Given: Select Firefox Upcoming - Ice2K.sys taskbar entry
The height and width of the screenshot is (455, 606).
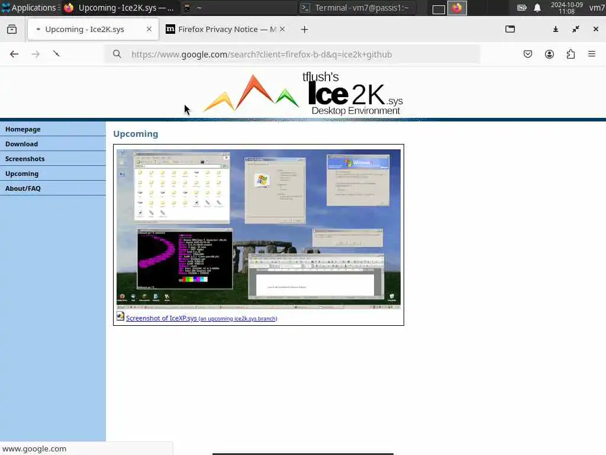Looking at the screenshot, I should [120, 8].
